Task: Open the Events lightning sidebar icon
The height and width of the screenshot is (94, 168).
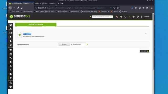Action: pyautogui.click(x=10, y=37)
